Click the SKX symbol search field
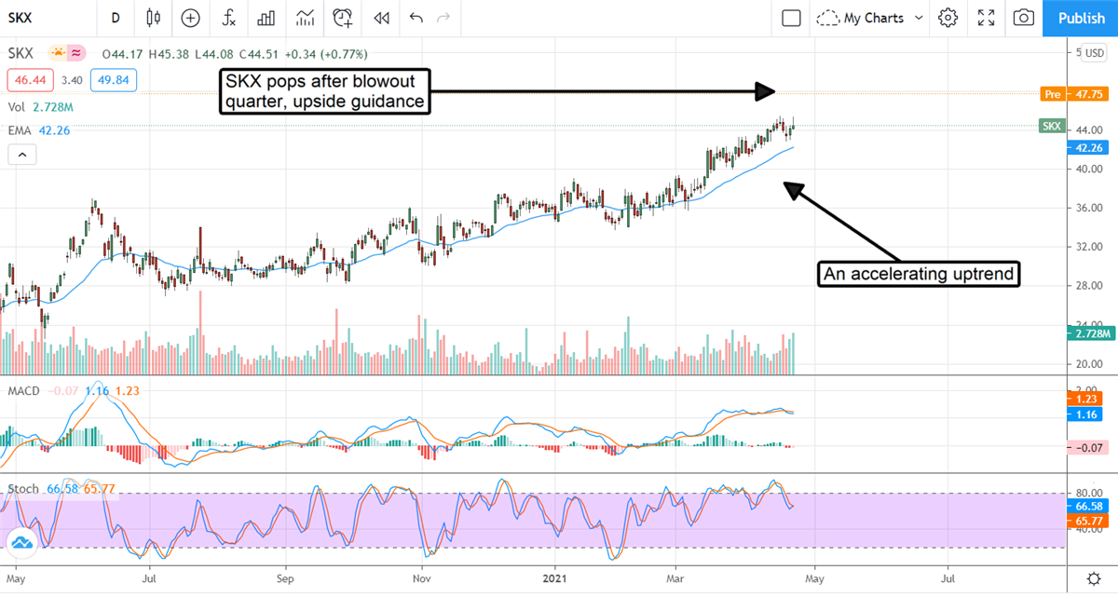The height and width of the screenshot is (597, 1118). pyautogui.click(x=48, y=18)
